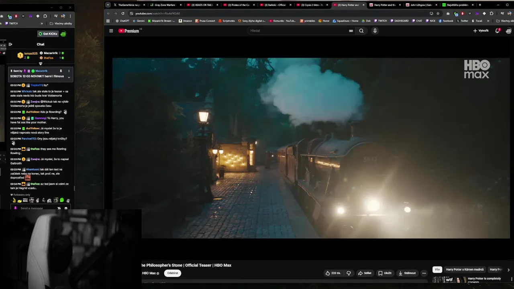This screenshot has width=514, height=289.
Task: Open browser three-dot menu in chat window
Action: (x=70, y=16)
